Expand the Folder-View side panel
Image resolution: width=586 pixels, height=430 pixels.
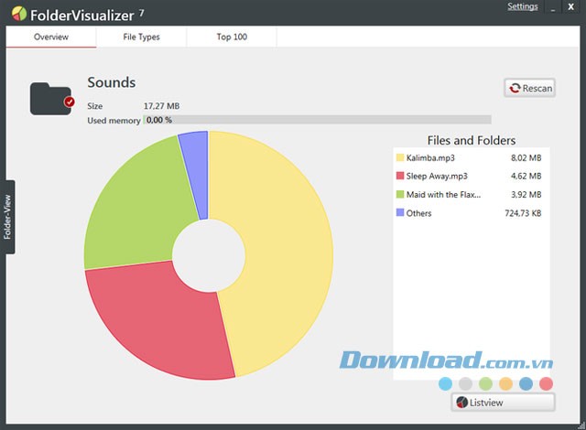point(7,217)
